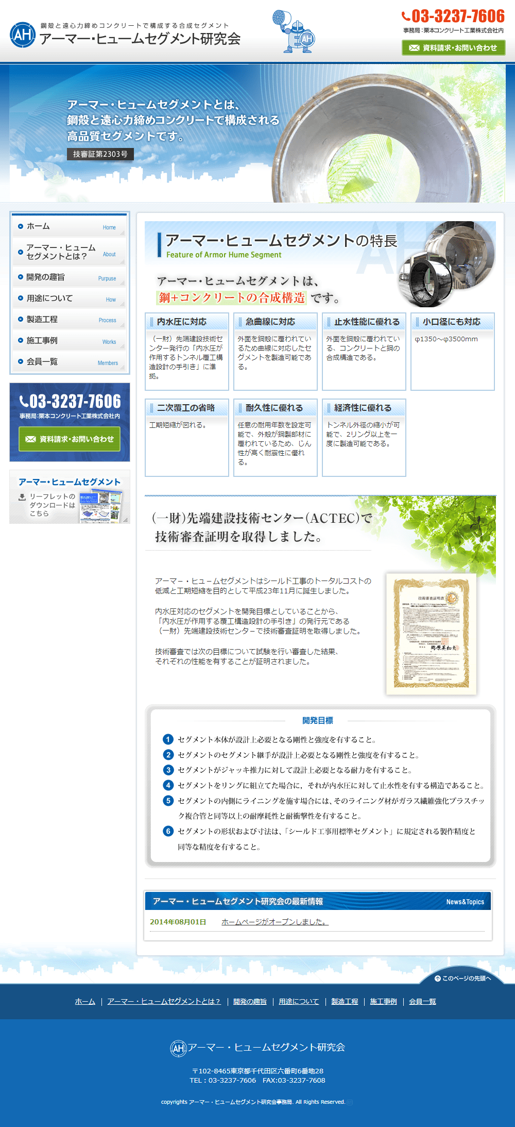Viewport: 515px width, 1127px height.
Task: Click the footer TEL and FAX line
Action: [x=257, y=1080]
